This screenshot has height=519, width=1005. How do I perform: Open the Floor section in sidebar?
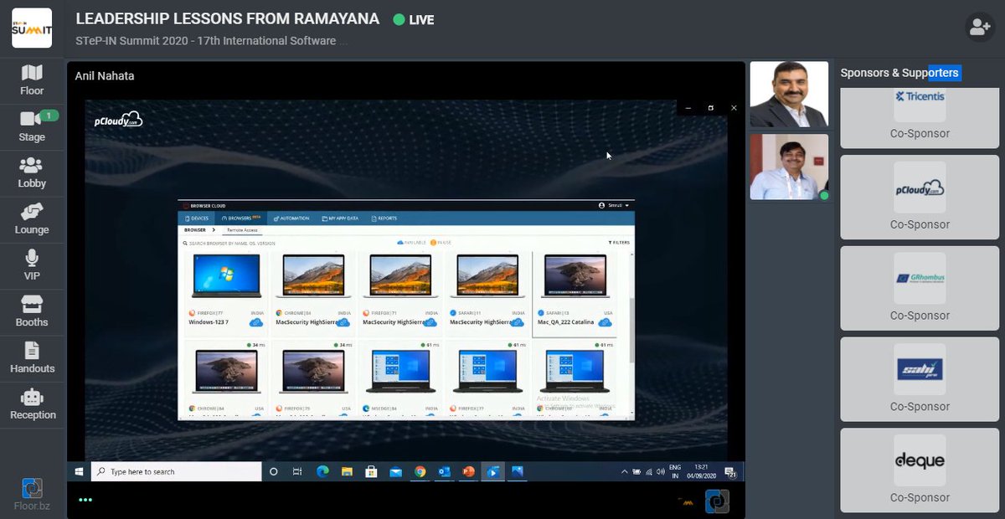32,80
